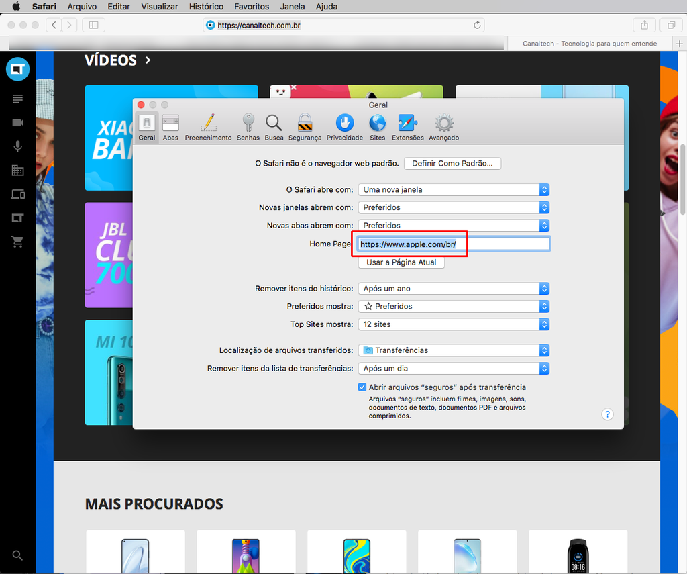Select the Canaltech browser tab

(x=589, y=44)
